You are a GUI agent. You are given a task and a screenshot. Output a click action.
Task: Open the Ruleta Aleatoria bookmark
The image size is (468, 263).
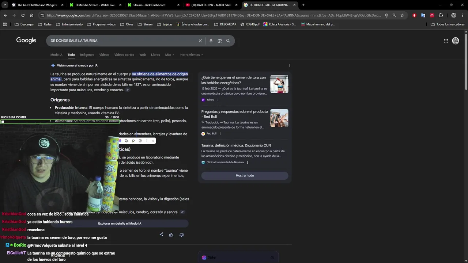tap(280, 24)
